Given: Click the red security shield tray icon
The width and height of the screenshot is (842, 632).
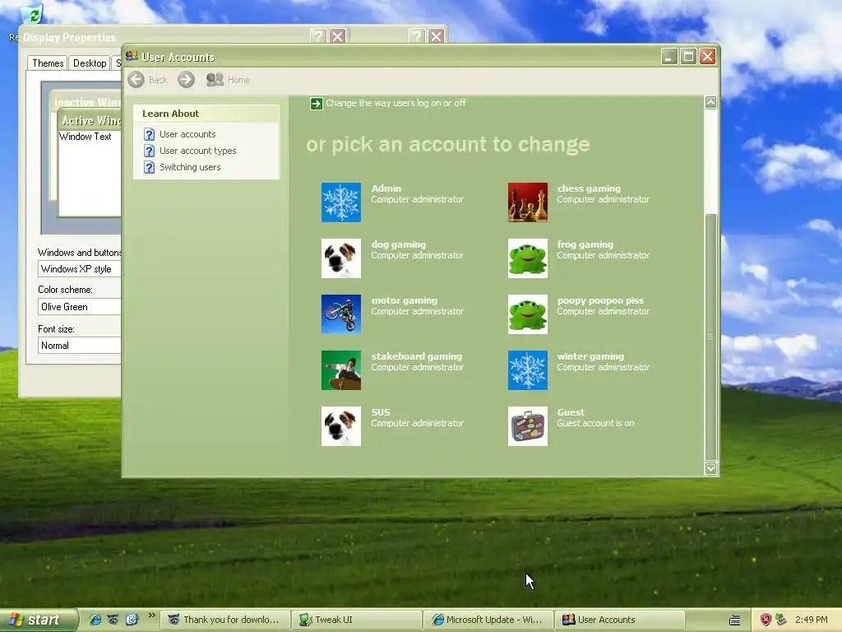Looking at the screenshot, I should (766, 620).
